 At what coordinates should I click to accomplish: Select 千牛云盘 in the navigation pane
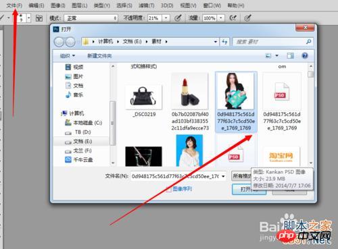coord(79,160)
